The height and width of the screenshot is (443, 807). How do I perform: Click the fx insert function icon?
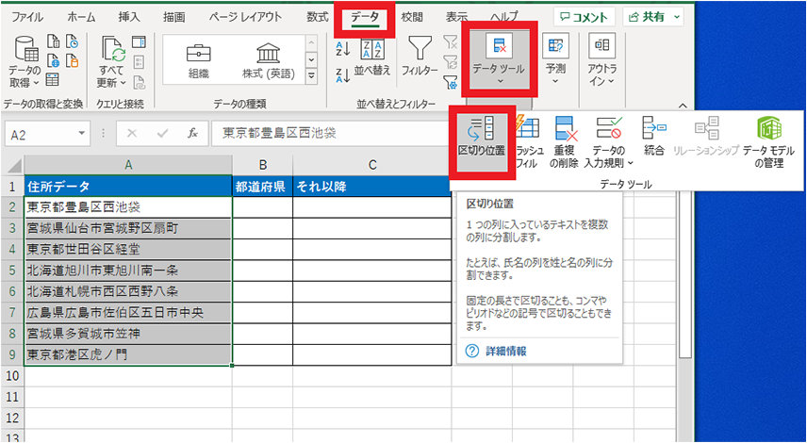[x=193, y=134]
